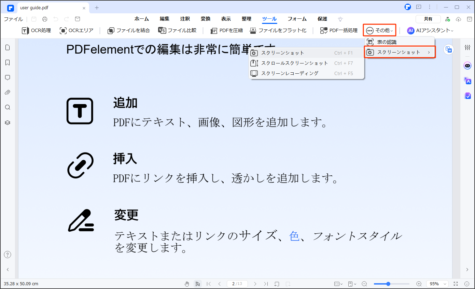This screenshot has width=475, height=289.
Task: Jump to the last page
Action: click(x=266, y=284)
